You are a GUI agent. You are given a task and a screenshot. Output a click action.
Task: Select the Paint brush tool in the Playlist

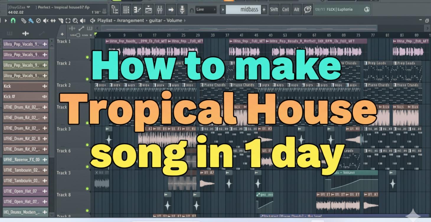[x=31, y=21]
